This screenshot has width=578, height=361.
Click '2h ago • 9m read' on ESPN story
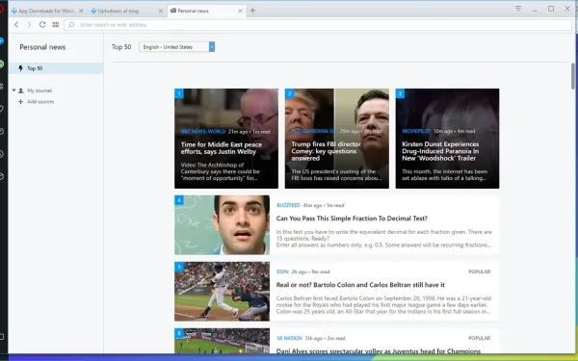(x=310, y=271)
